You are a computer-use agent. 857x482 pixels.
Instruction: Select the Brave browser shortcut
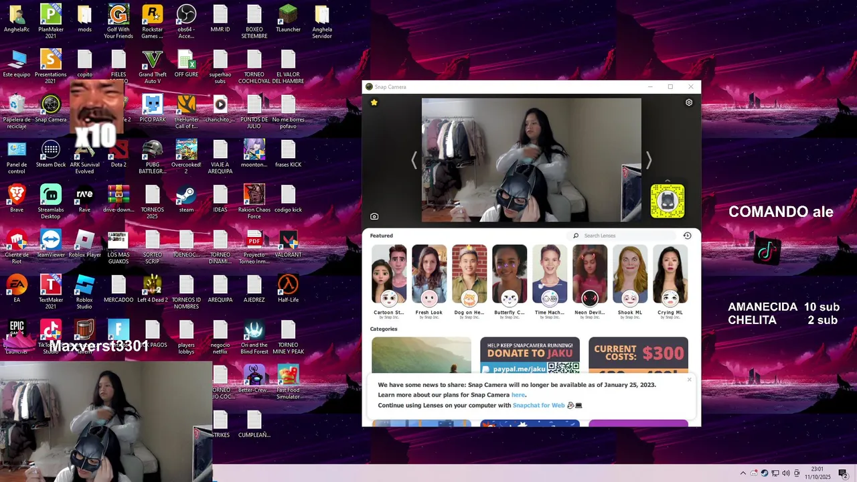17,198
